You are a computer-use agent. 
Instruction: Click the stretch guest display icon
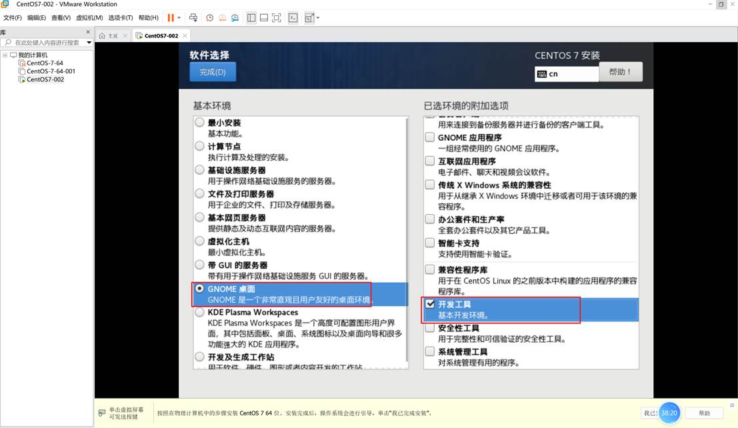pyautogui.click(x=309, y=18)
